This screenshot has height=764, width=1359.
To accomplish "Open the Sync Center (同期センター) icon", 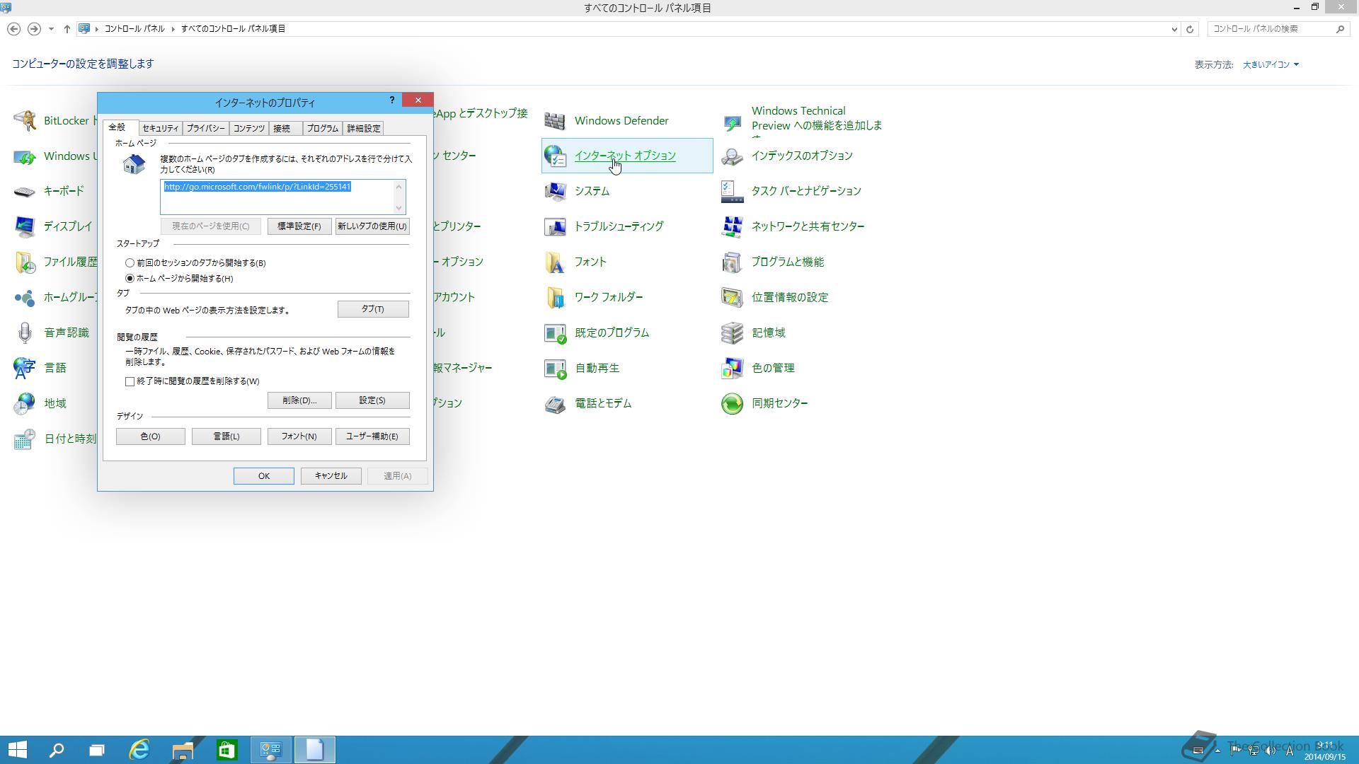I will 732,403.
